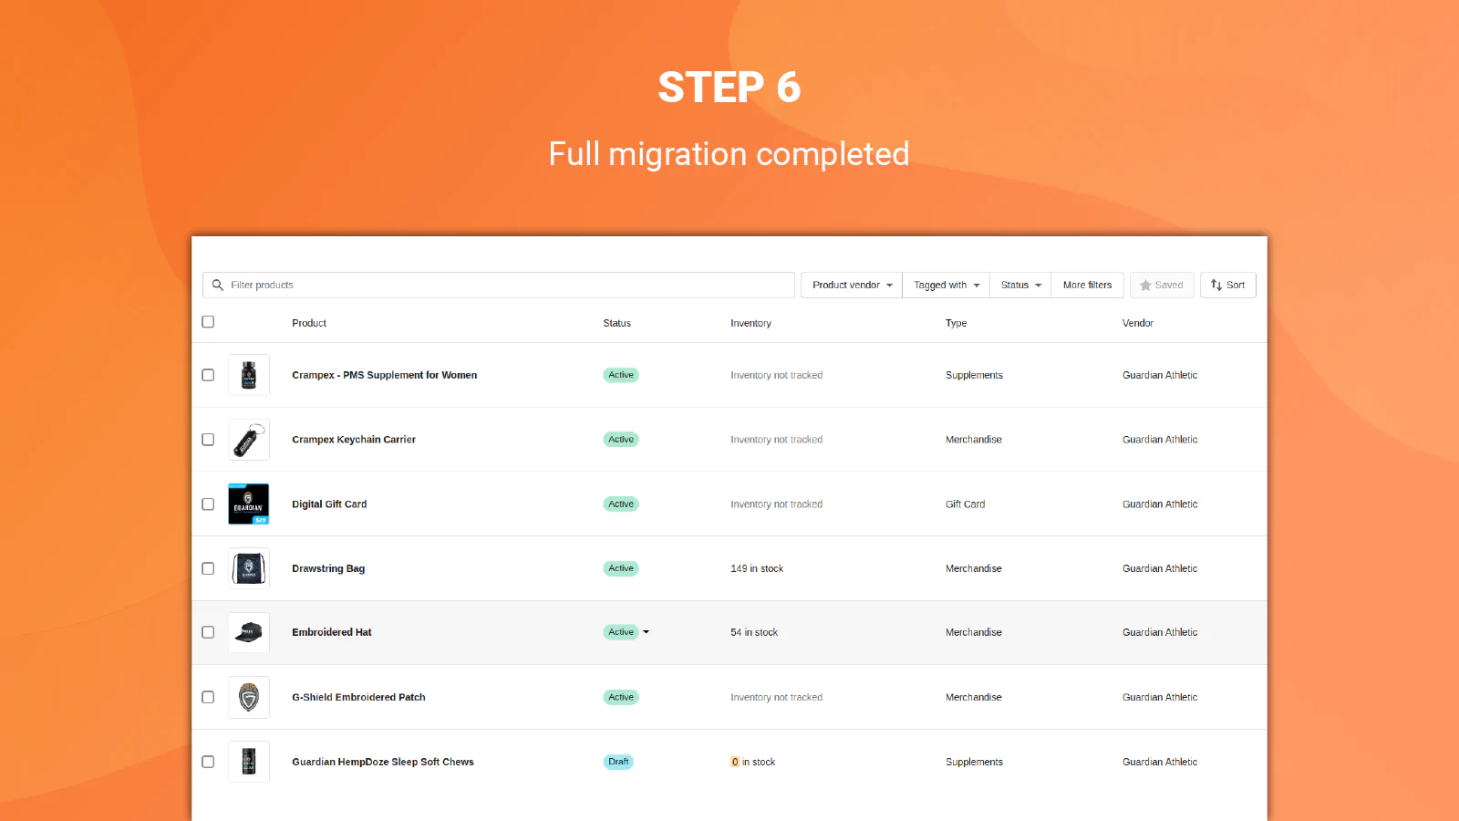Click the Saved button
1459x821 pixels.
1162,286
